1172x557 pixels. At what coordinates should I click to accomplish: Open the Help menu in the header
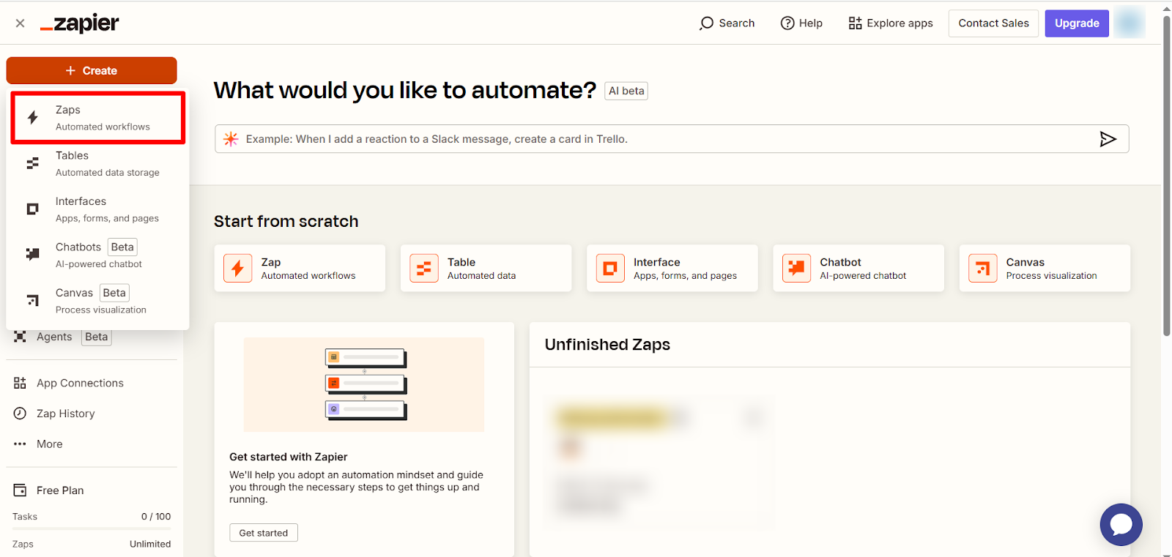[801, 23]
